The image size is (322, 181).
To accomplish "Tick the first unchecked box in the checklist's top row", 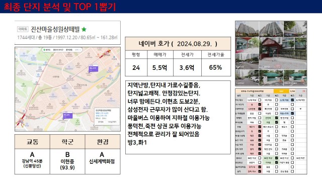I will [260, 100].
